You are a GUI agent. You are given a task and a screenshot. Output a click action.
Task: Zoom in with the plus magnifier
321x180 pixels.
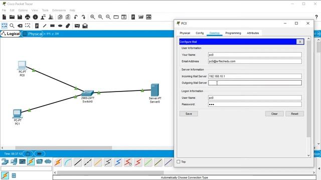pos(93,17)
